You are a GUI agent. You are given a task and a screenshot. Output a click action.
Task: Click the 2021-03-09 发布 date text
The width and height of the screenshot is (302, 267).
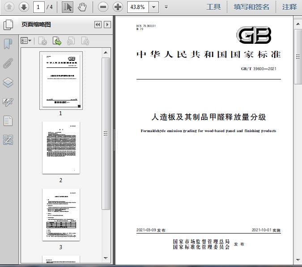(x=151, y=230)
